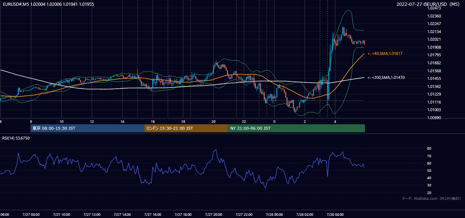Click price axis value 1.01455
The height and width of the screenshot is (218, 465).
(434, 78)
